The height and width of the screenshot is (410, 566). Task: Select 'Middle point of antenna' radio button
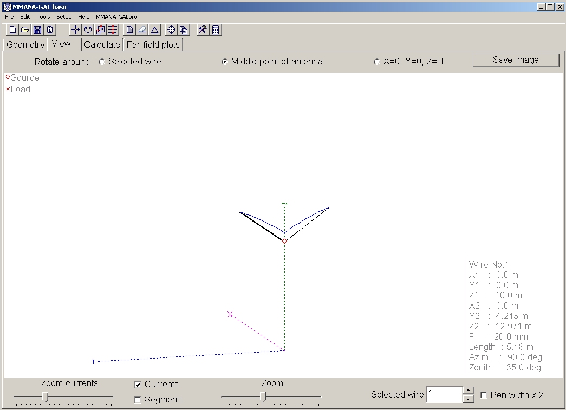point(225,62)
